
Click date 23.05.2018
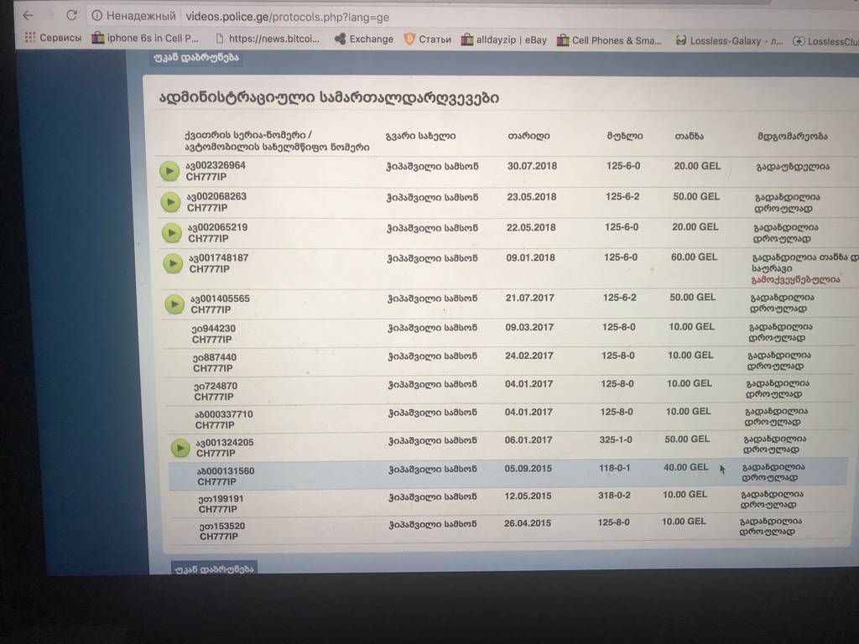click(531, 196)
